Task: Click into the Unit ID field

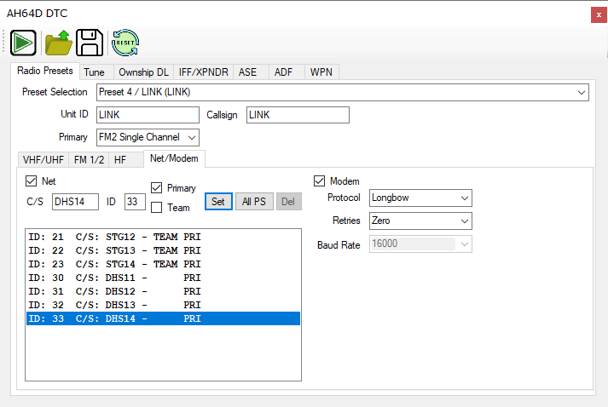Action: tap(148, 115)
